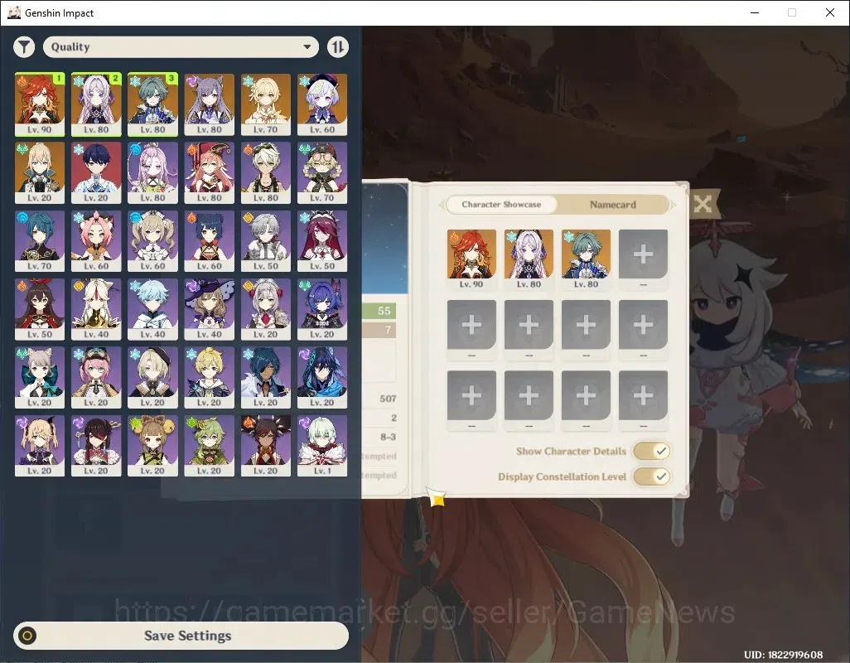The height and width of the screenshot is (663, 850).
Task: Click the Save Settings button
Action: (x=181, y=636)
